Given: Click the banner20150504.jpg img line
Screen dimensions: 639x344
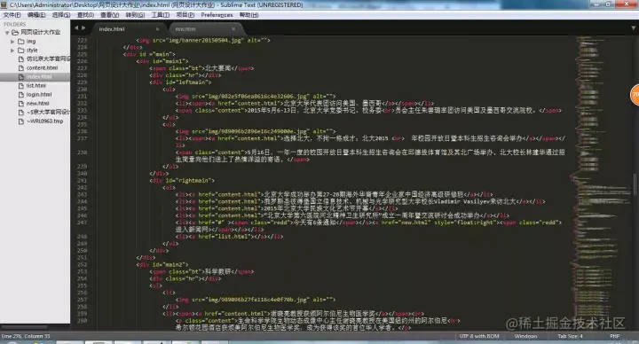Looking at the screenshot, I should (203, 40).
